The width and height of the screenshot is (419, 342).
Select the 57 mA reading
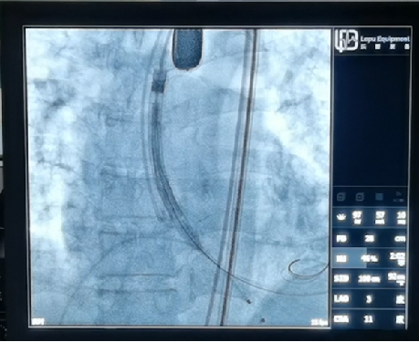pyautogui.click(x=380, y=217)
